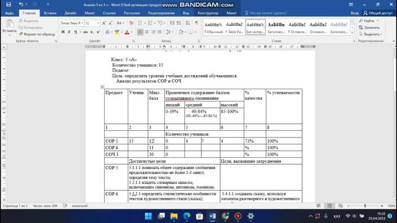Viewport: 397px width, 223px height.
Task: Increase paragraph indent
Action: point(179,23)
